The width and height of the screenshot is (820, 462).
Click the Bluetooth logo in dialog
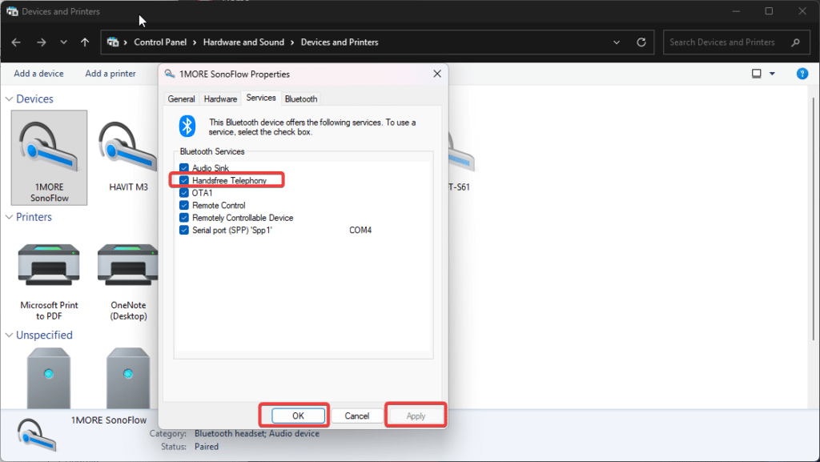tap(187, 126)
